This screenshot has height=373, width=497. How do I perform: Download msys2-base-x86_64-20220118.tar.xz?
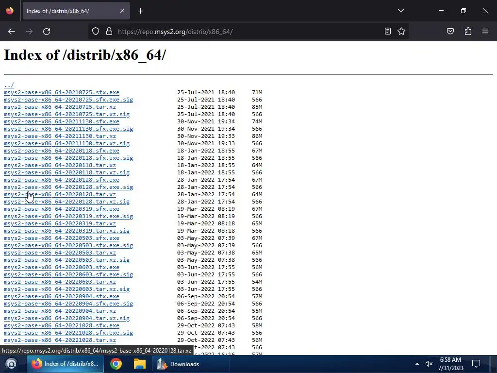60,165
